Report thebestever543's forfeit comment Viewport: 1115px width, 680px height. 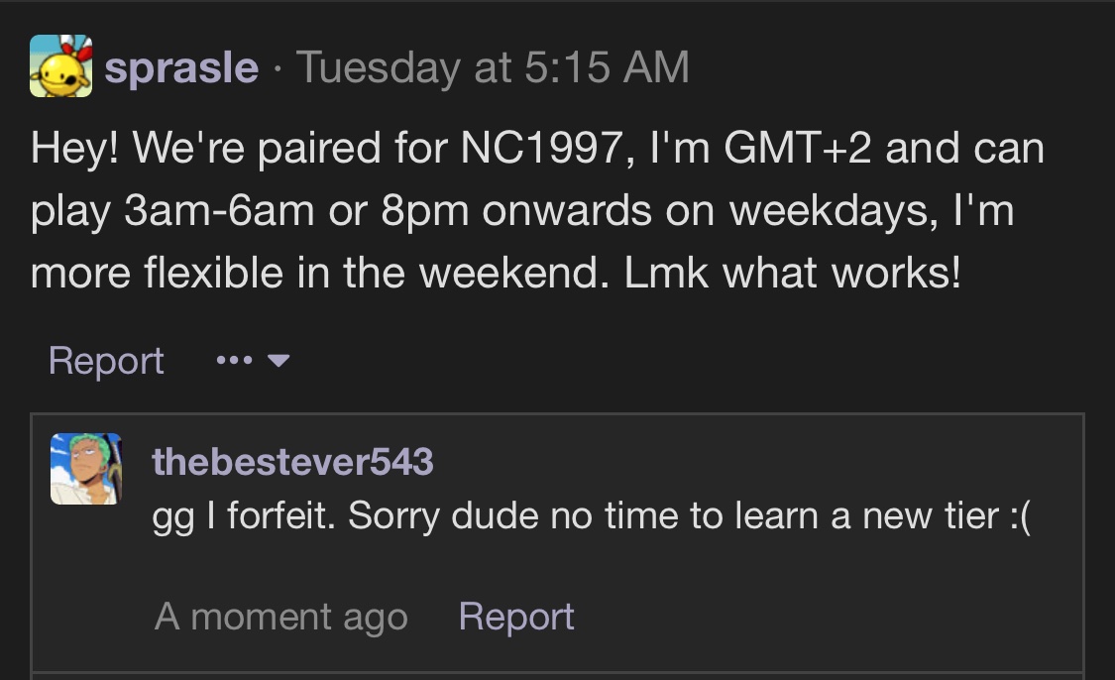[x=516, y=616]
